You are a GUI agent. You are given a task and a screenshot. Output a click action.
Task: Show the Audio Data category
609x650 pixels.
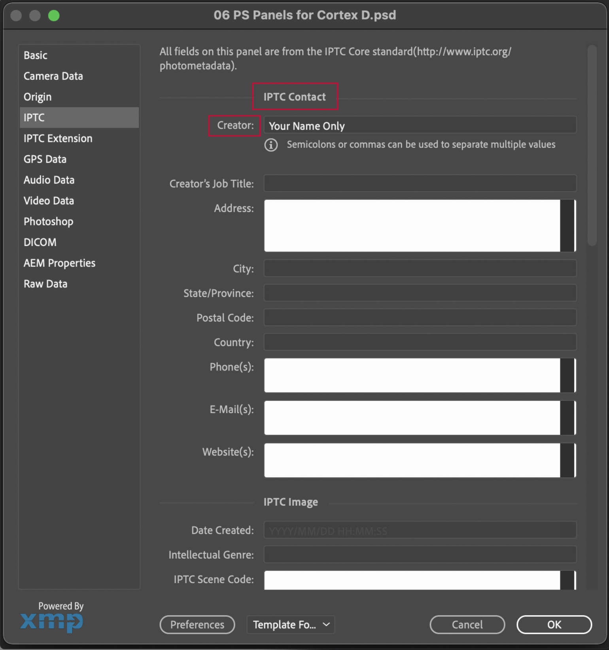79,180
